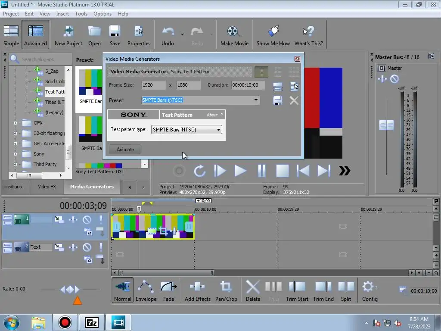
Task: Switch to Simple editing mode
Action: coord(11,35)
